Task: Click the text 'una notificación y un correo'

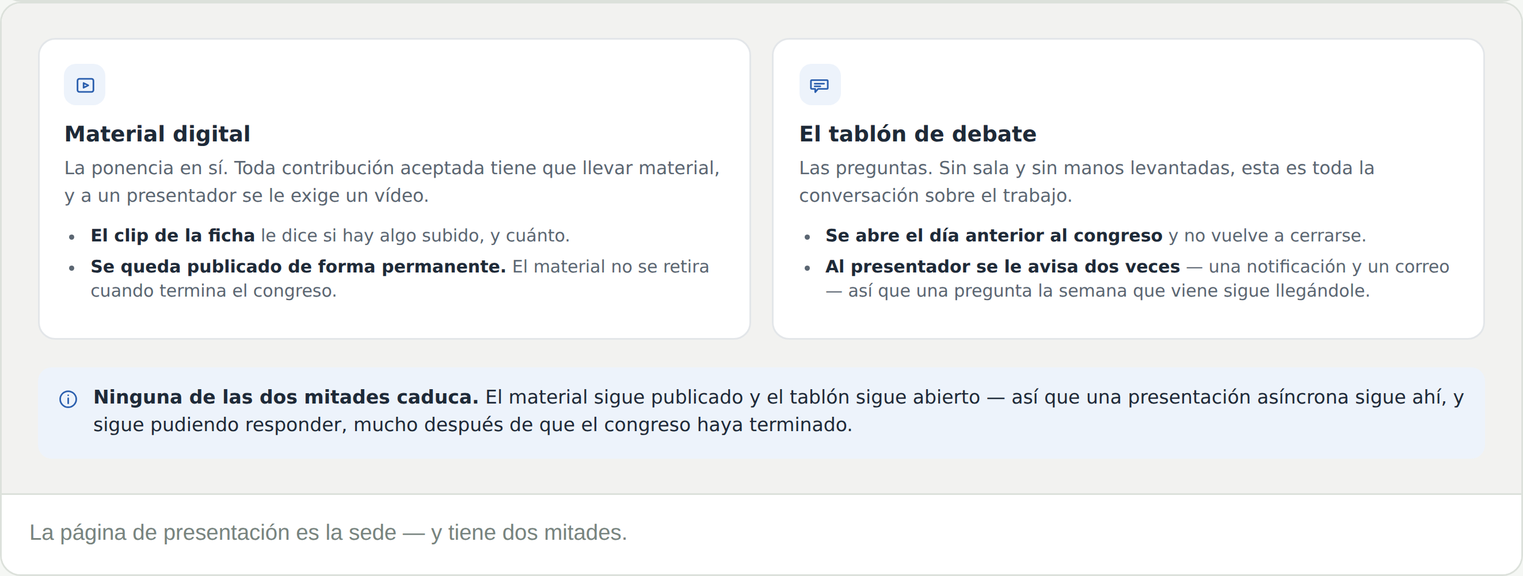Action: [1328, 266]
